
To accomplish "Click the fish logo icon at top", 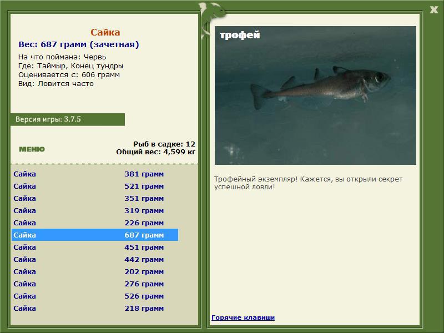I will [212, 20].
